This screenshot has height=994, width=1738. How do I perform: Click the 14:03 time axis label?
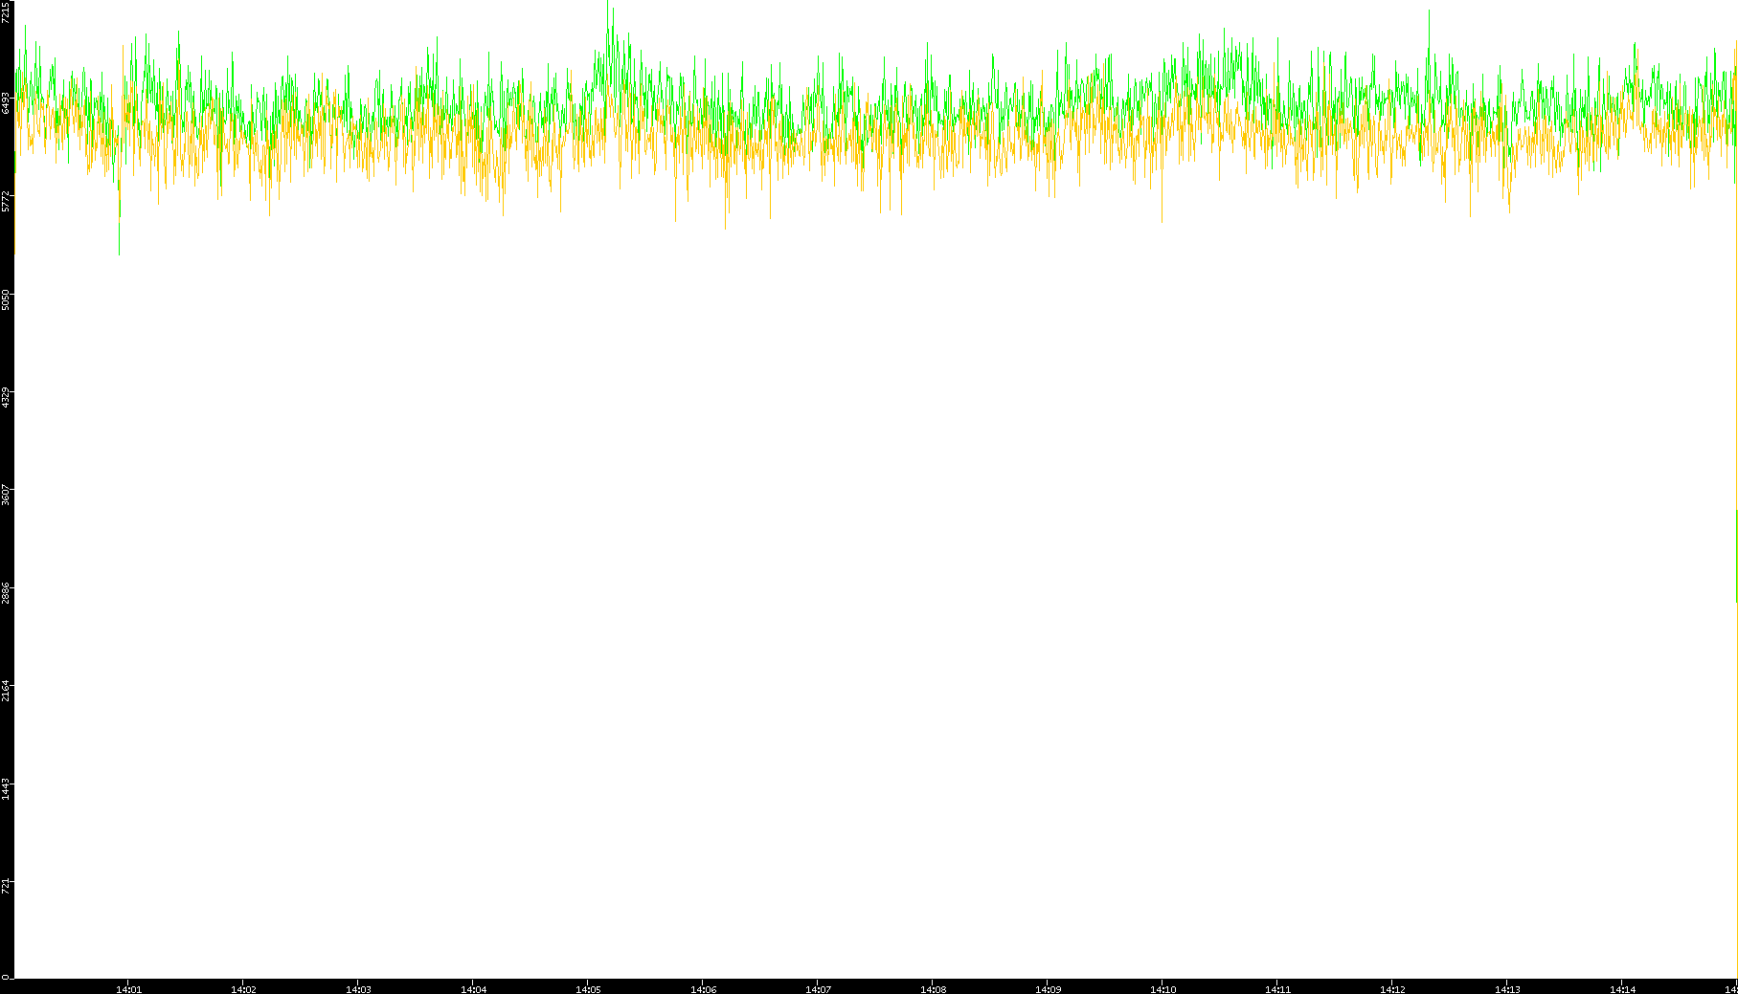(x=358, y=989)
